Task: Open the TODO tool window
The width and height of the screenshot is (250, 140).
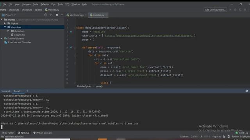Action: point(8,133)
